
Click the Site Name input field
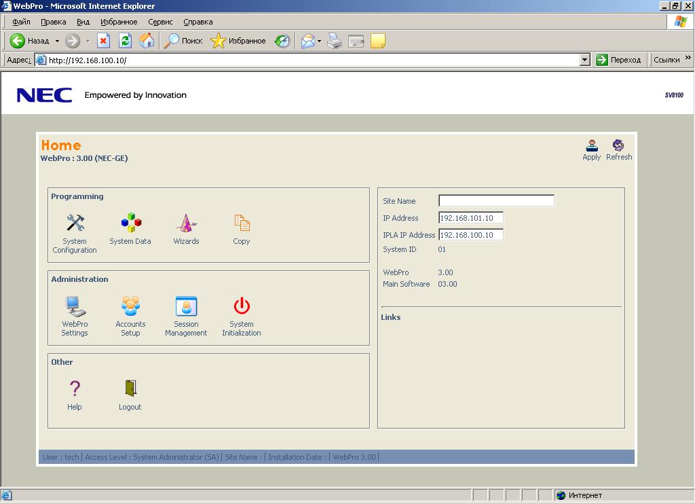pyautogui.click(x=496, y=200)
